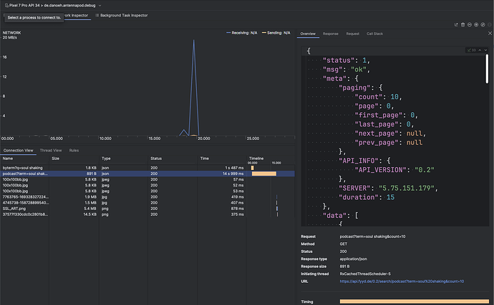Click the "duration": 15 JSON line
This screenshot has width=494, height=305.
367,197
